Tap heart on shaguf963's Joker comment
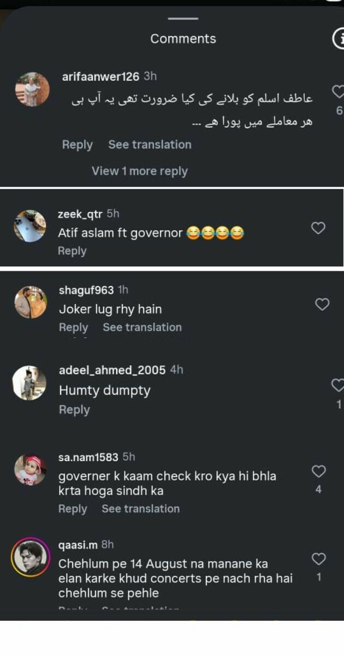 (322, 304)
